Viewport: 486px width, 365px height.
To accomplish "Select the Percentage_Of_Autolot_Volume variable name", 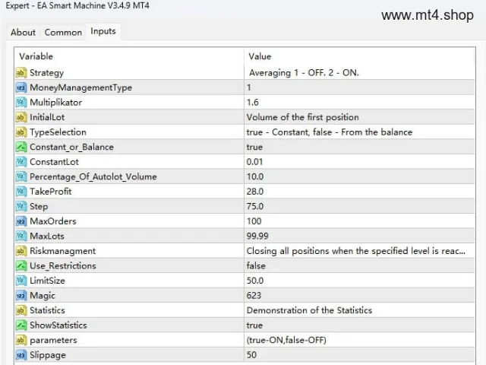I will pos(93,177).
